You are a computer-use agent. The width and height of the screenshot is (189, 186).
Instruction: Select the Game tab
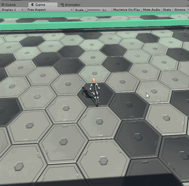click(43, 5)
